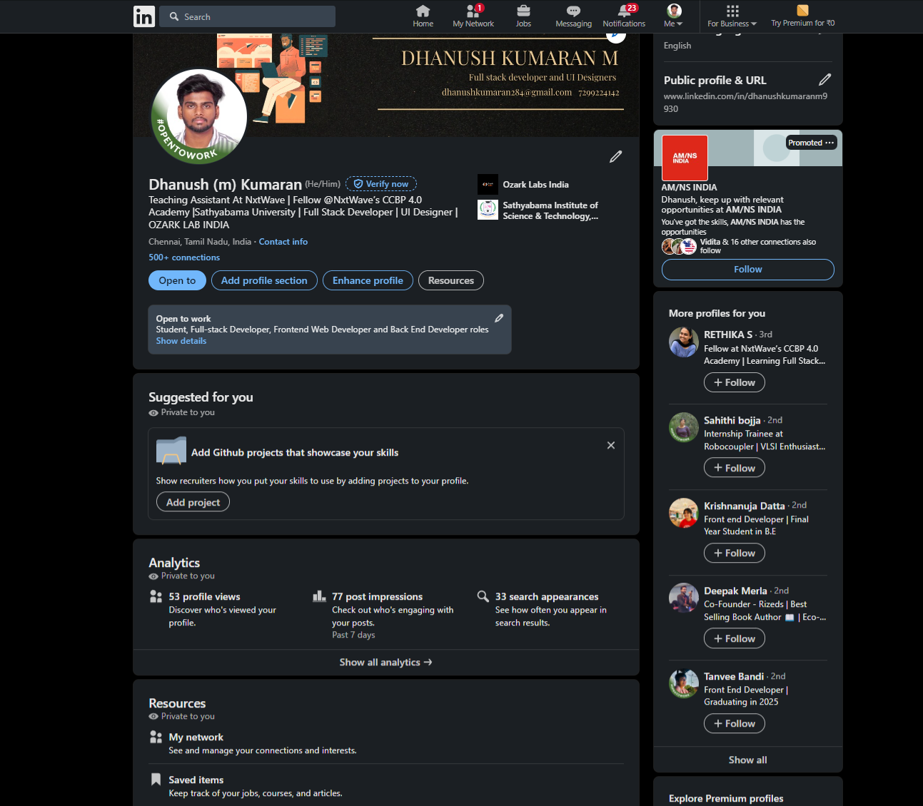This screenshot has width=923, height=806.
Task: Click the Try Premium for ₹0 link
Action: pyautogui.click(x=802, y=16)
